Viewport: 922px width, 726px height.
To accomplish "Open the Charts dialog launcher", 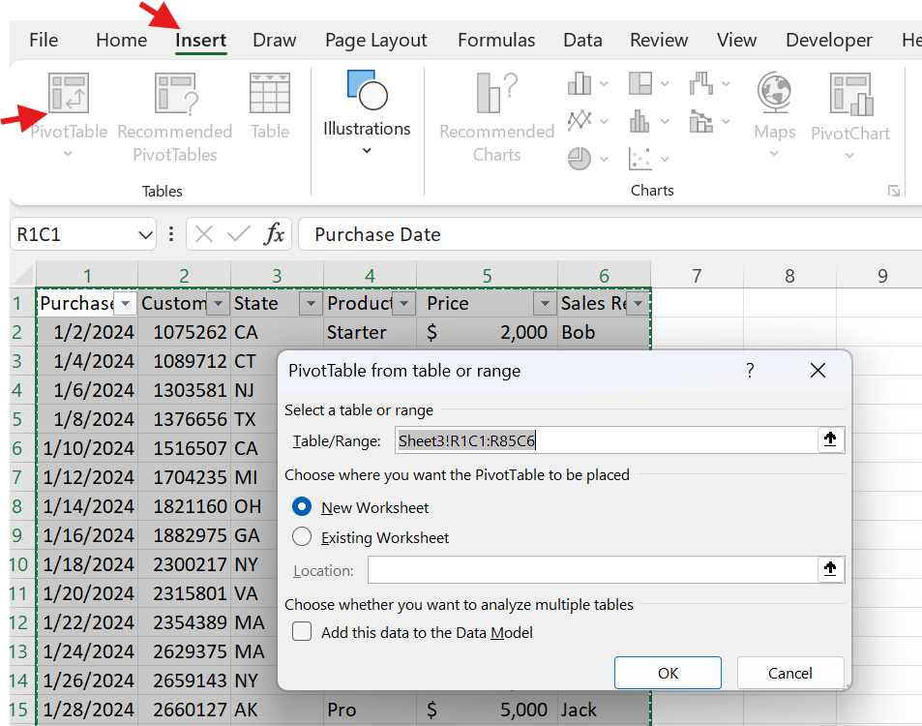I will click(x=894, y=191).
